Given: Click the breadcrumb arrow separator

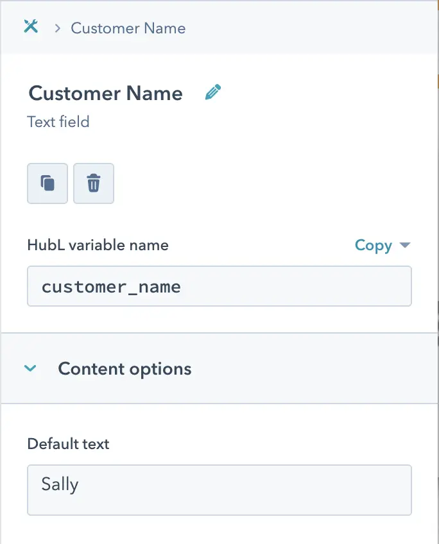Looking at the screenshot, I should coord(58,28).
